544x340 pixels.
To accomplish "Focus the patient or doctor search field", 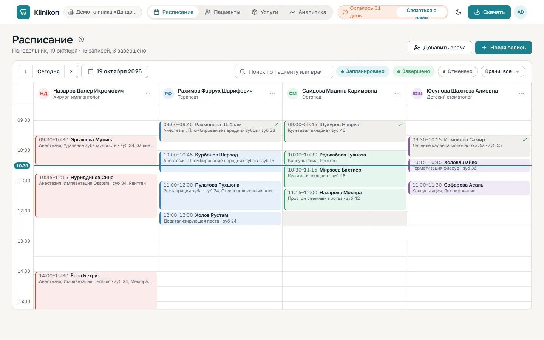I will (284, 71).
